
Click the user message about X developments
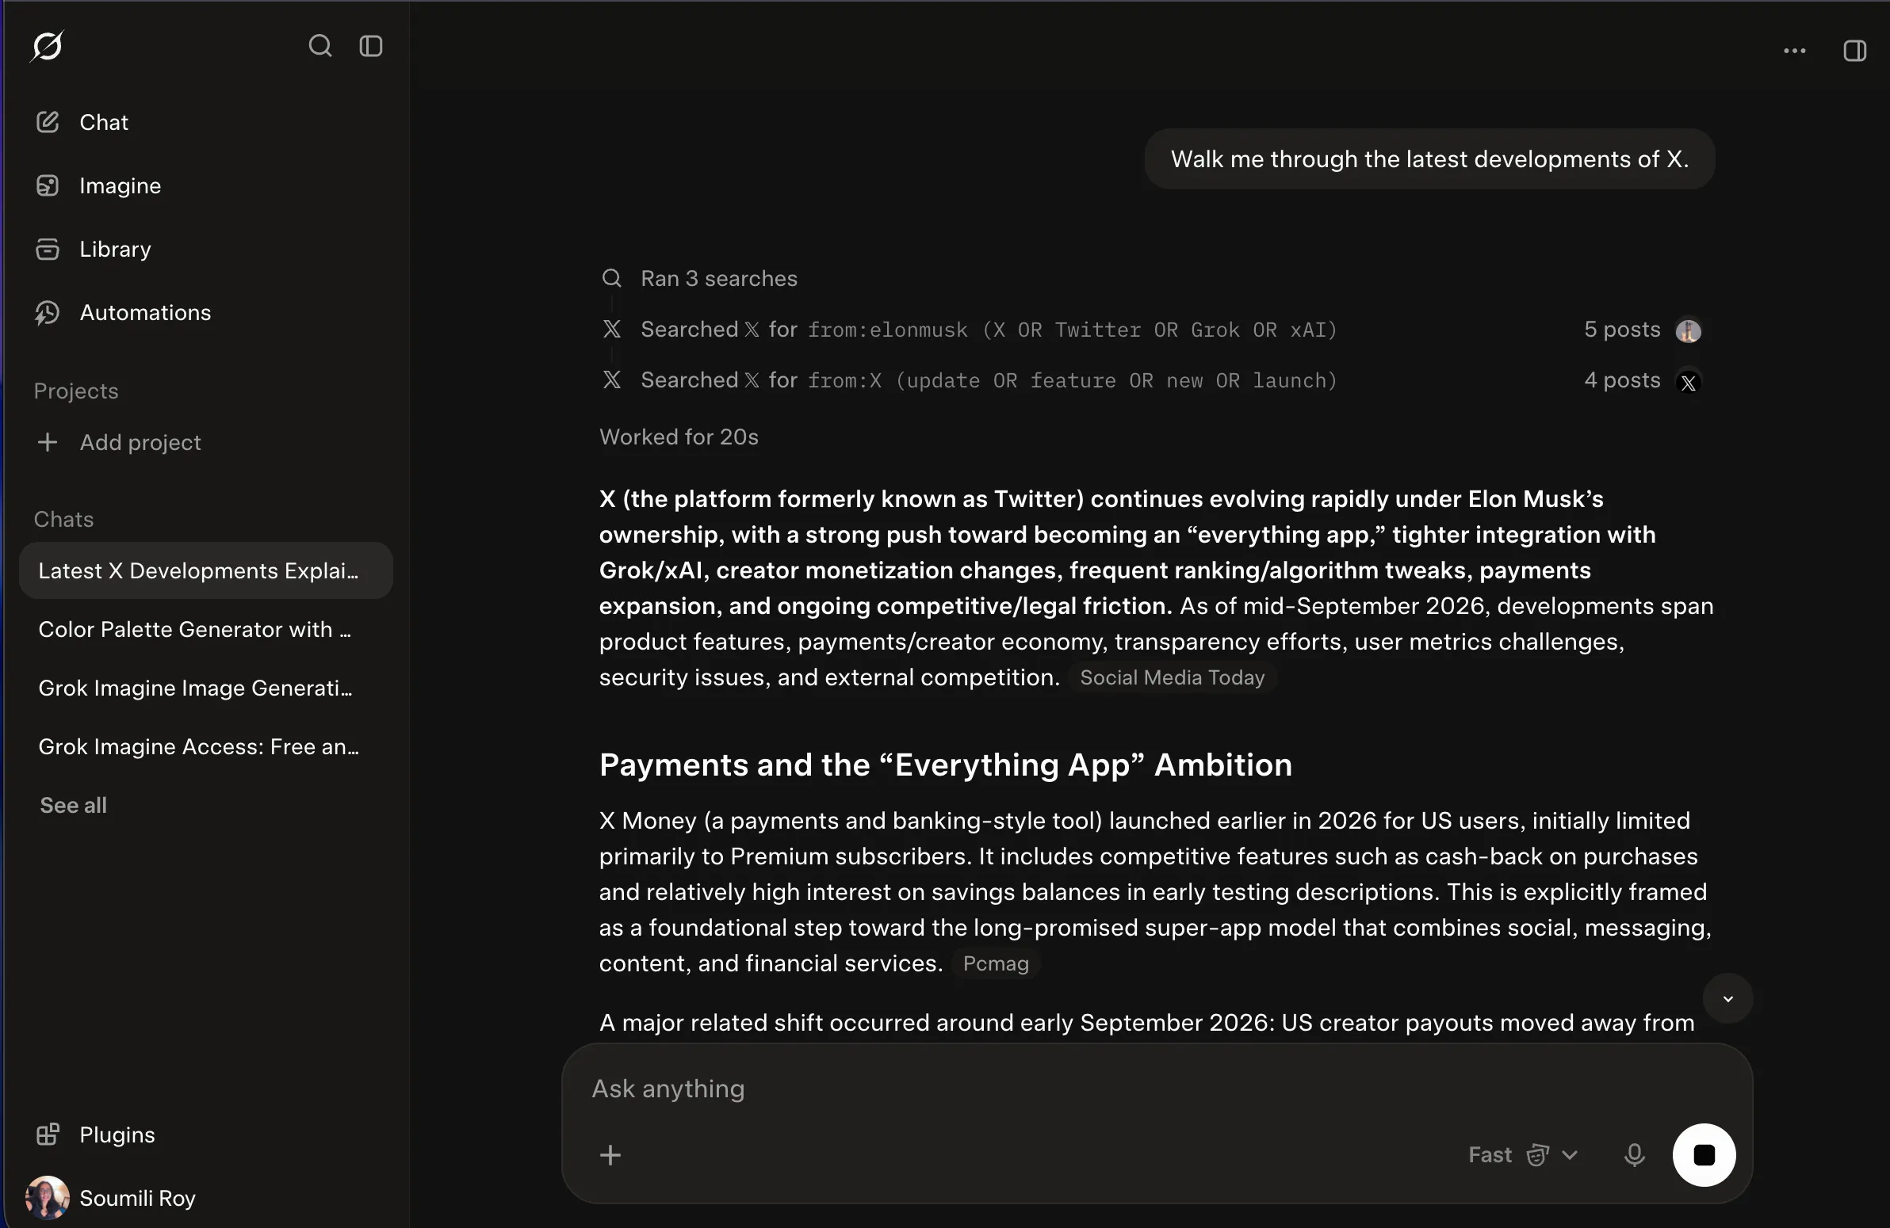point(1429,159)
